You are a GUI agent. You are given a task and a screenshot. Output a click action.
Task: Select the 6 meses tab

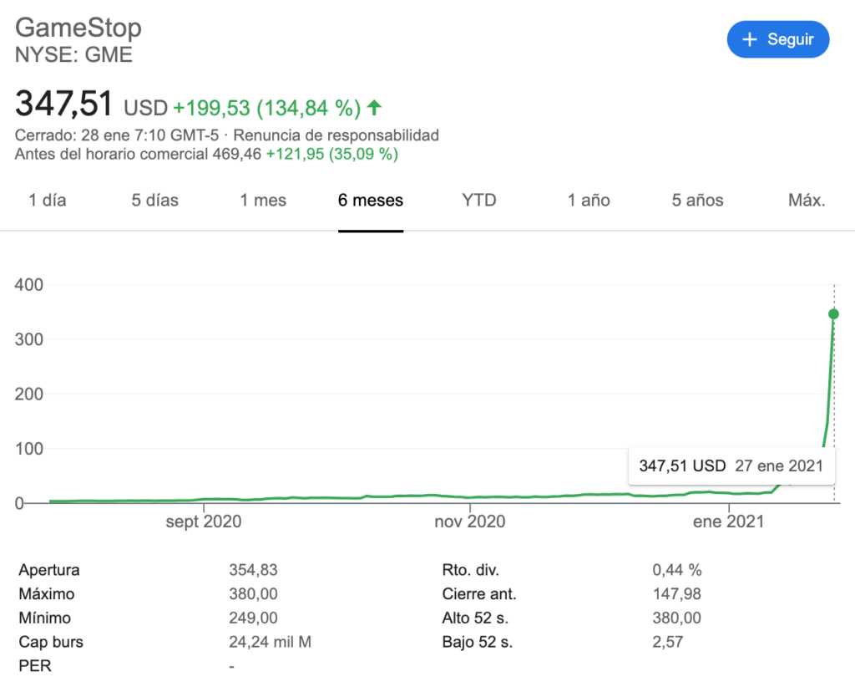pos(371,201)
